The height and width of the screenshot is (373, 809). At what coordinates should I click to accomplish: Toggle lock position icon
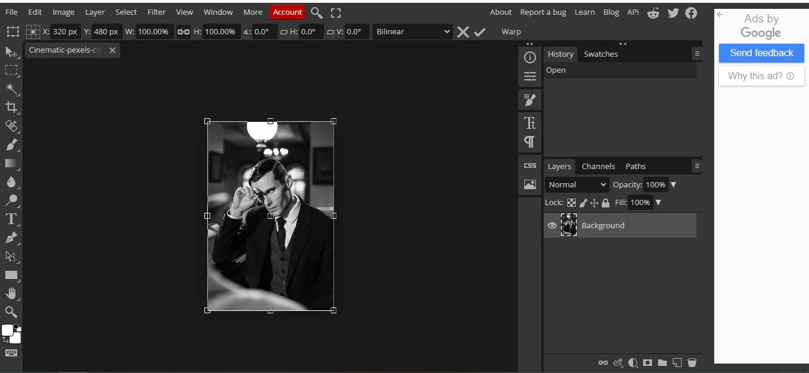click(594, 203)
